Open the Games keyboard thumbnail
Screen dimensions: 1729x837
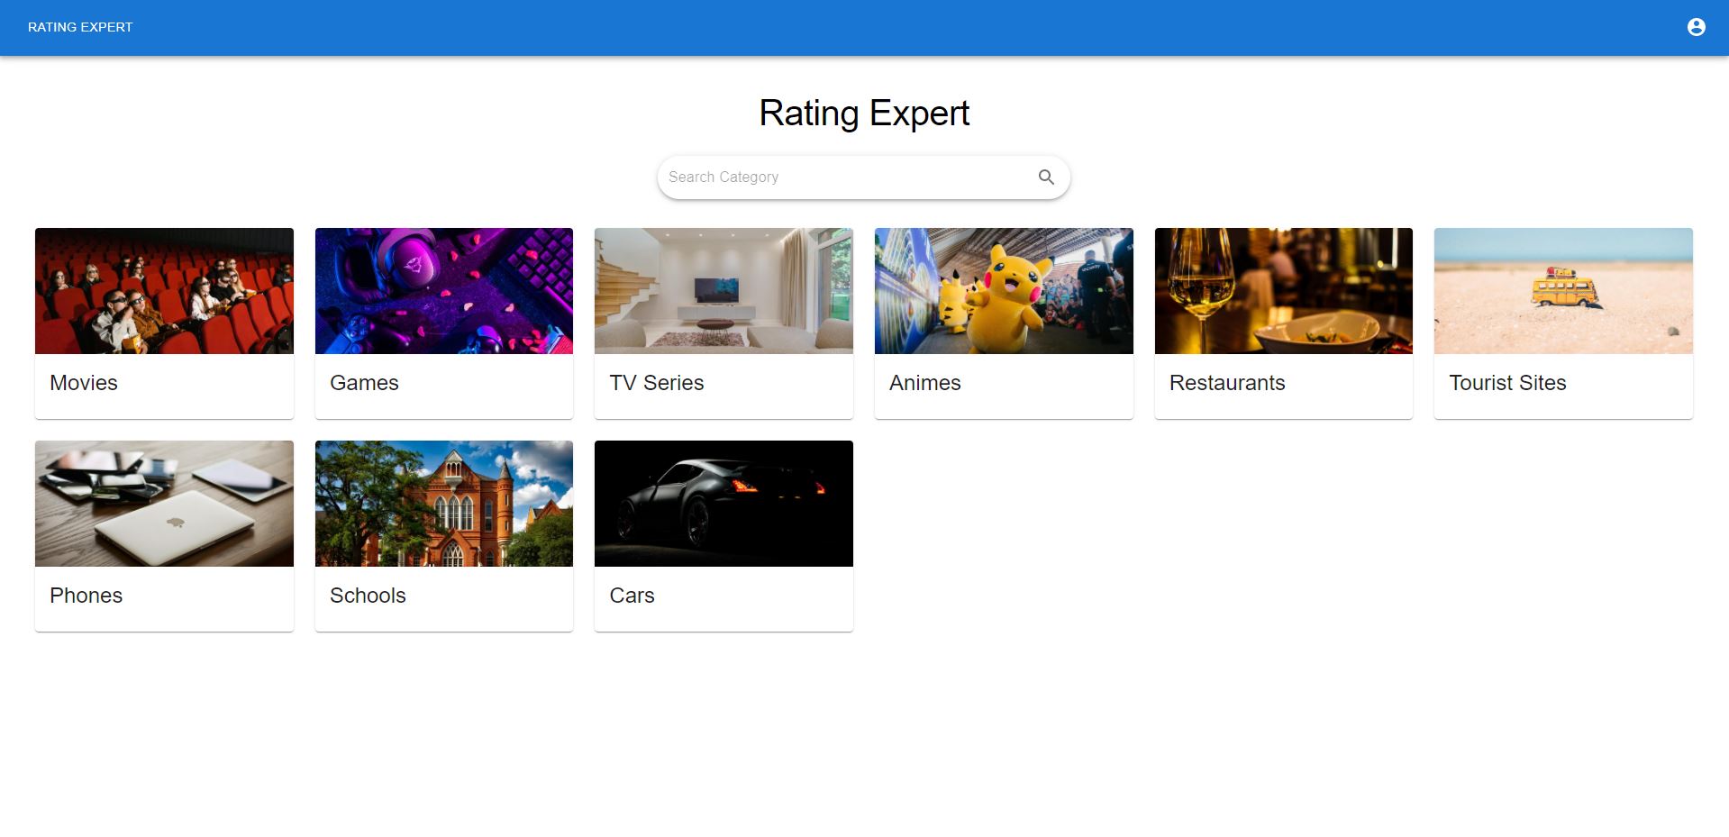coord(444,291)
